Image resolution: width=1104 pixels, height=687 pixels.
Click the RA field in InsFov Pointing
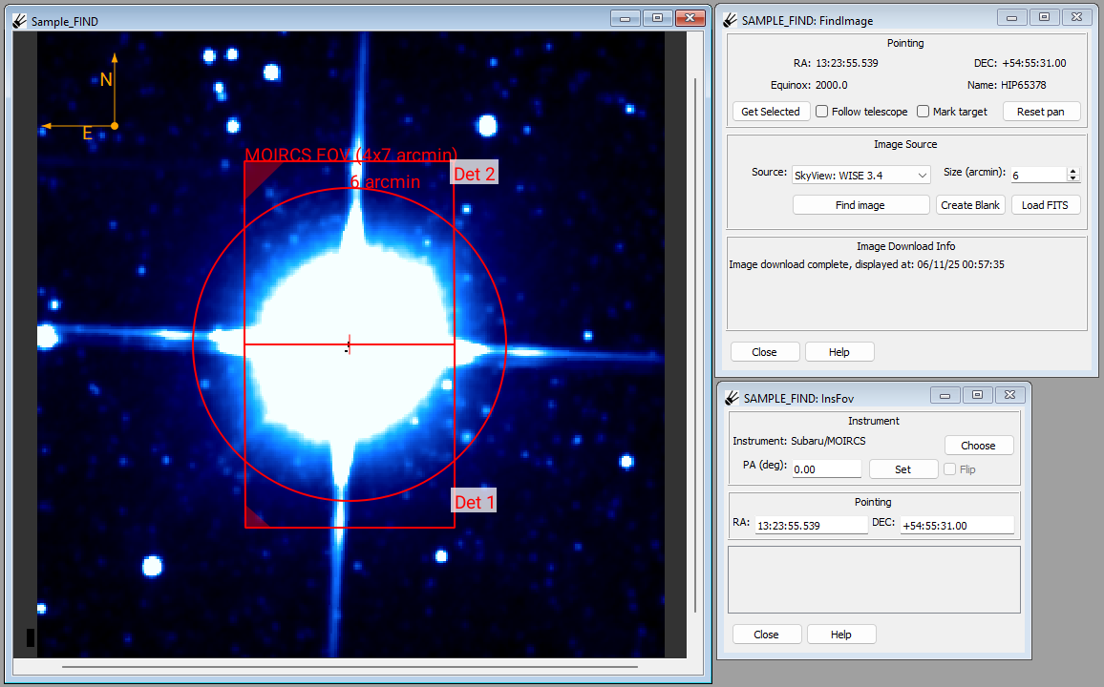tap(811, 526)
